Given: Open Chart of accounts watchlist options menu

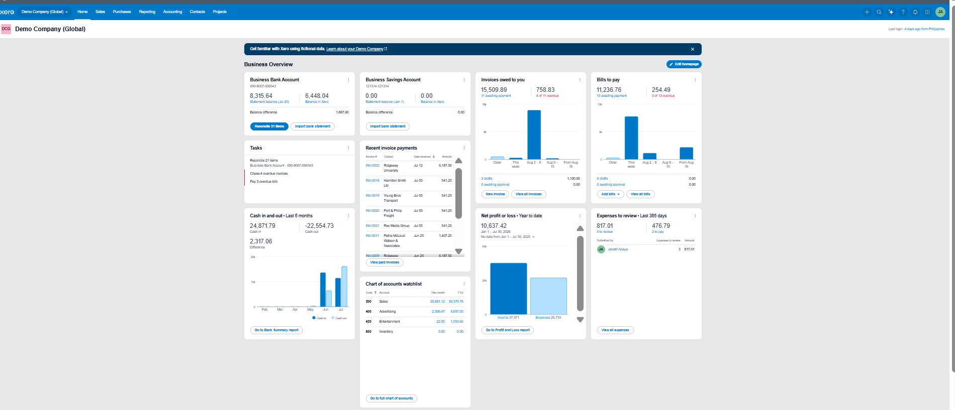Looking at the screenshot, I should 464,284.
